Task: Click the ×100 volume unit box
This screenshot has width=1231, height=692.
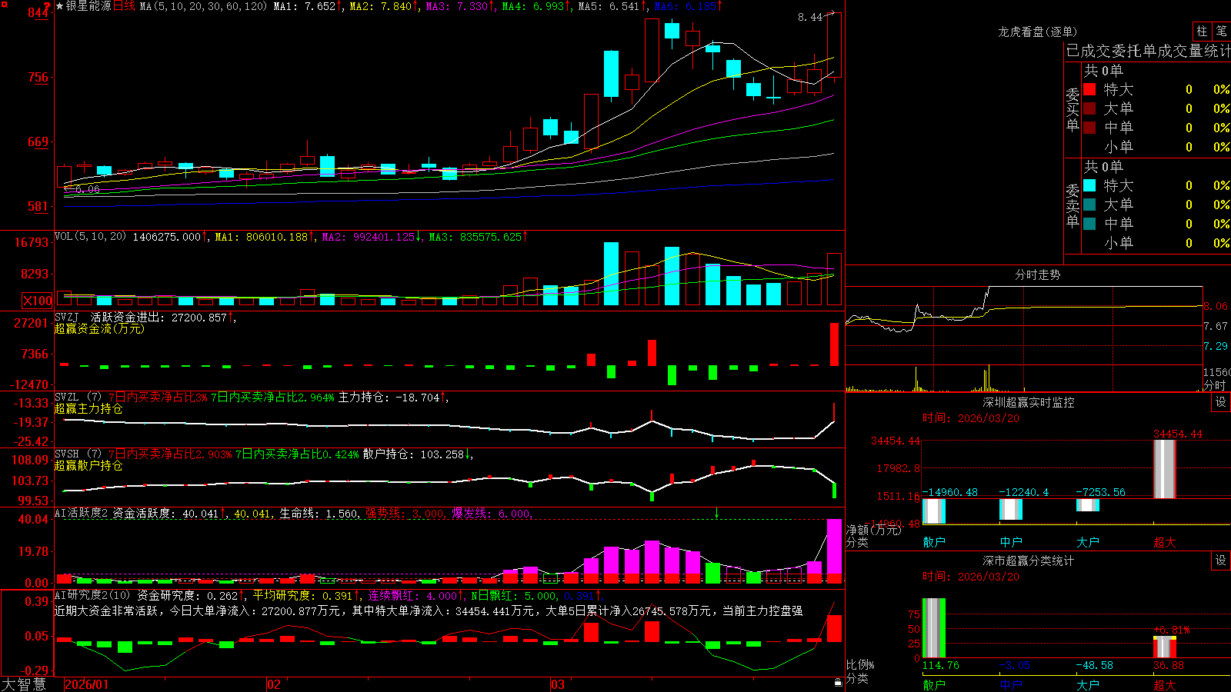Action: [38, 301]
